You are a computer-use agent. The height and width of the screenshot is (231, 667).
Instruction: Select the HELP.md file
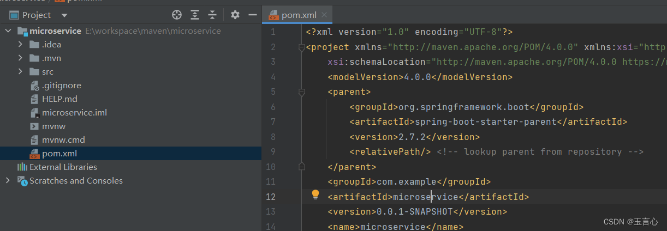(59, 99)
